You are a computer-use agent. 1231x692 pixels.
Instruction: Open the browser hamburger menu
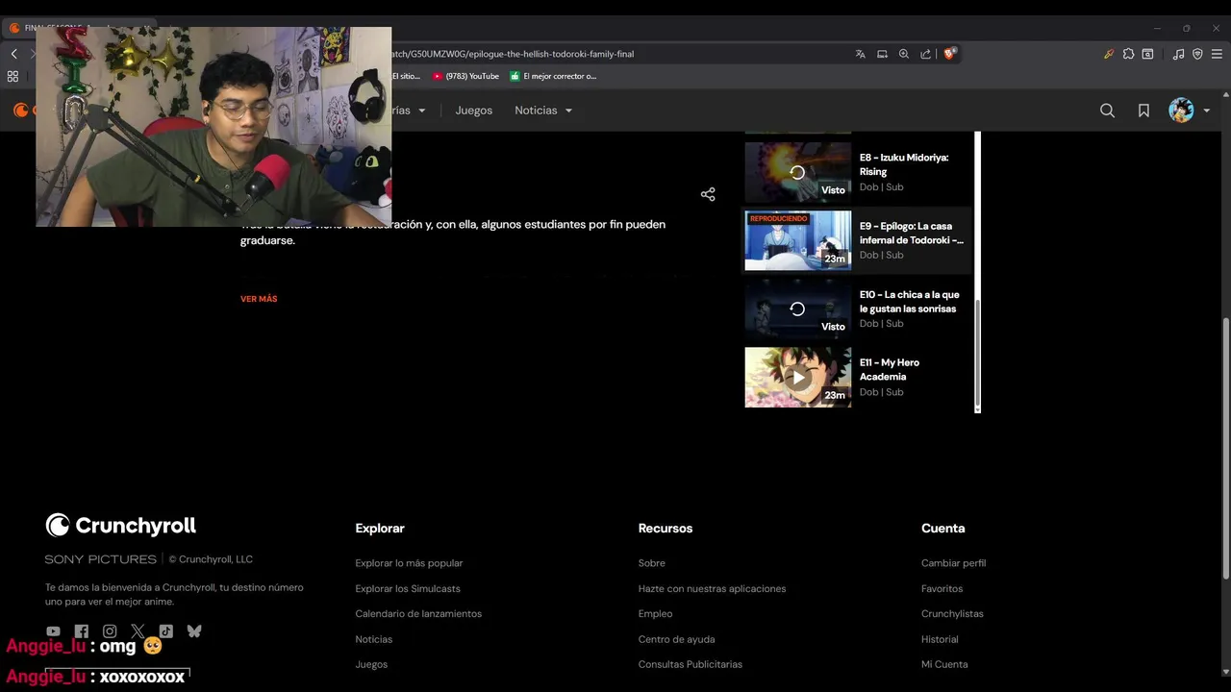point(1217,54)
